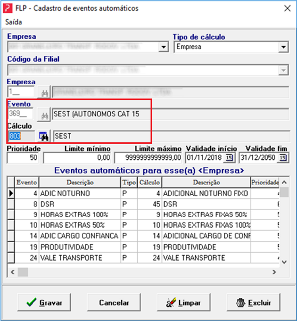The image size is (297, 321).
Task: Click the FLP application icon in title bar
Action: tap(8, 8)
